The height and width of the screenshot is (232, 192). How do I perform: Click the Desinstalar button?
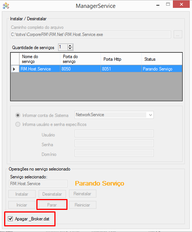[x=52, y=194]
